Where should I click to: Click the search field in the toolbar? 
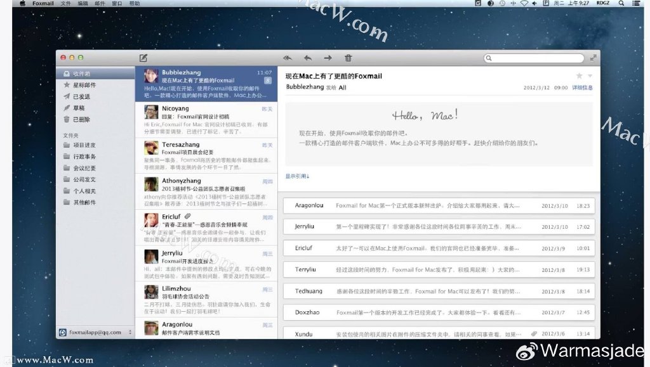pyautogui.click(x=534, y=58)
